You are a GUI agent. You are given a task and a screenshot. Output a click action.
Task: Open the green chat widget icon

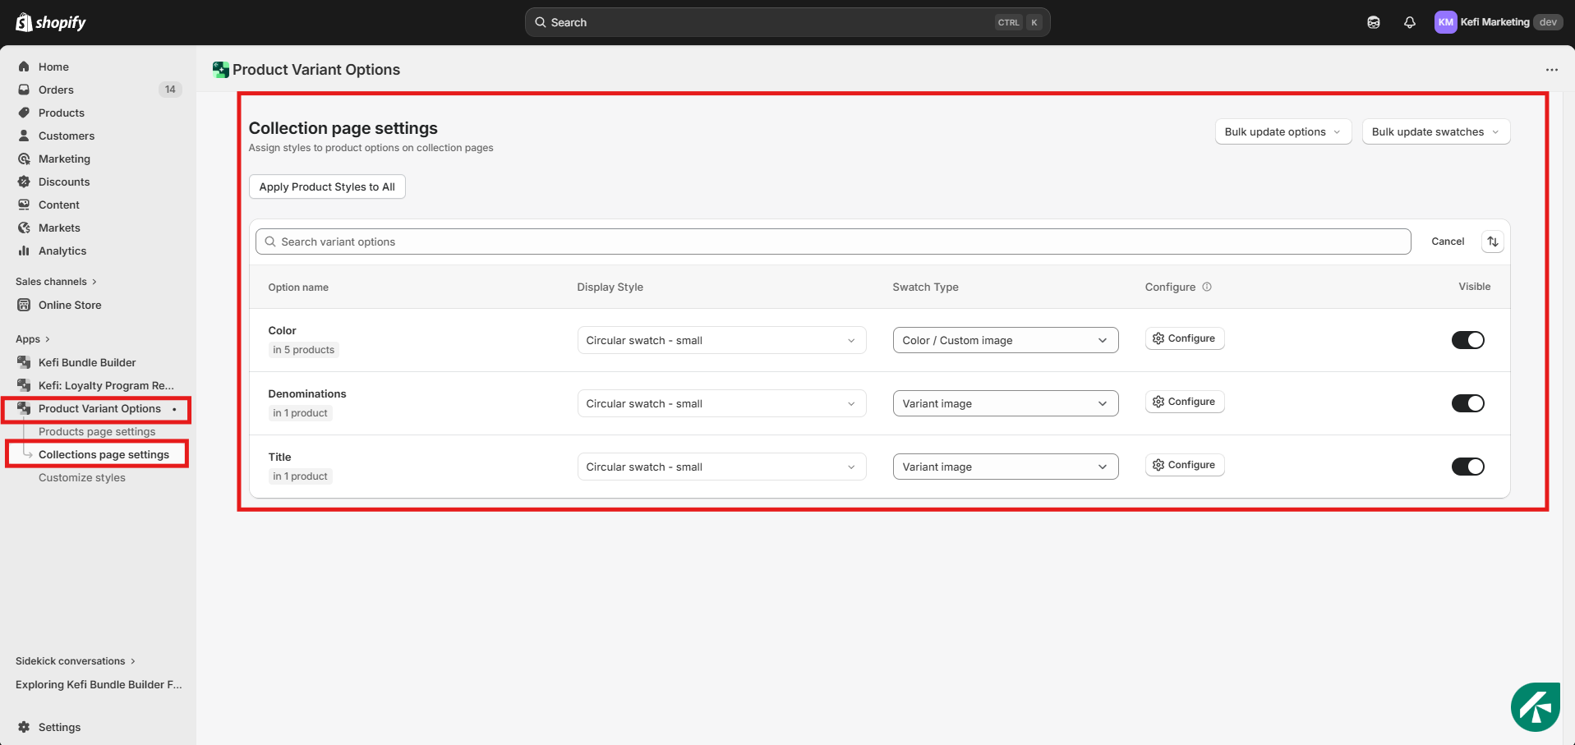[1535, 706]
